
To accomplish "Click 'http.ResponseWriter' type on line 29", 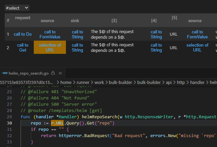I will coord(149,117).
